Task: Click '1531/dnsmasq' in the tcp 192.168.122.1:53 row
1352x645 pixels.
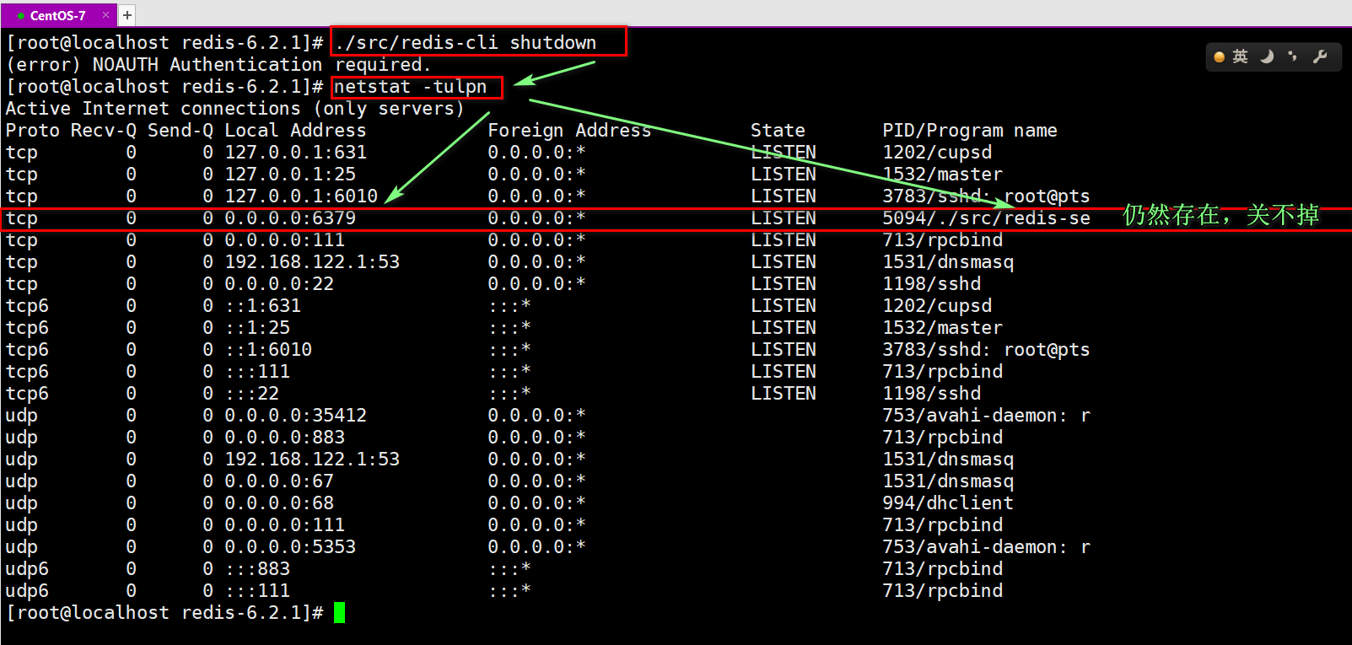Action: tap(948, 261)
